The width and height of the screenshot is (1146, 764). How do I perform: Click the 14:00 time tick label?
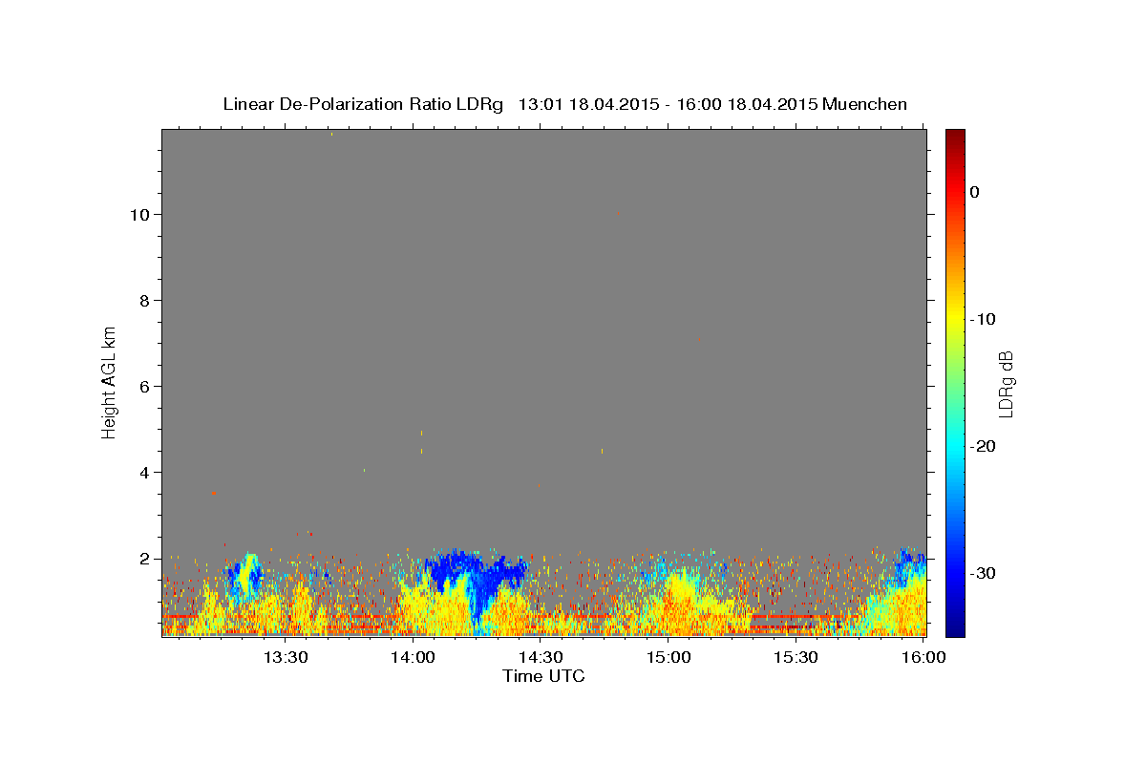coord(413,657)
